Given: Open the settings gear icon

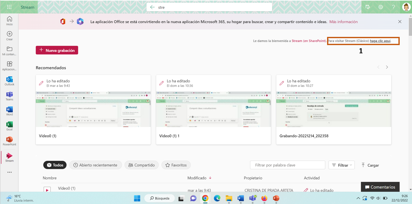Looking at the screenshot, I should [x=381, y=7].
